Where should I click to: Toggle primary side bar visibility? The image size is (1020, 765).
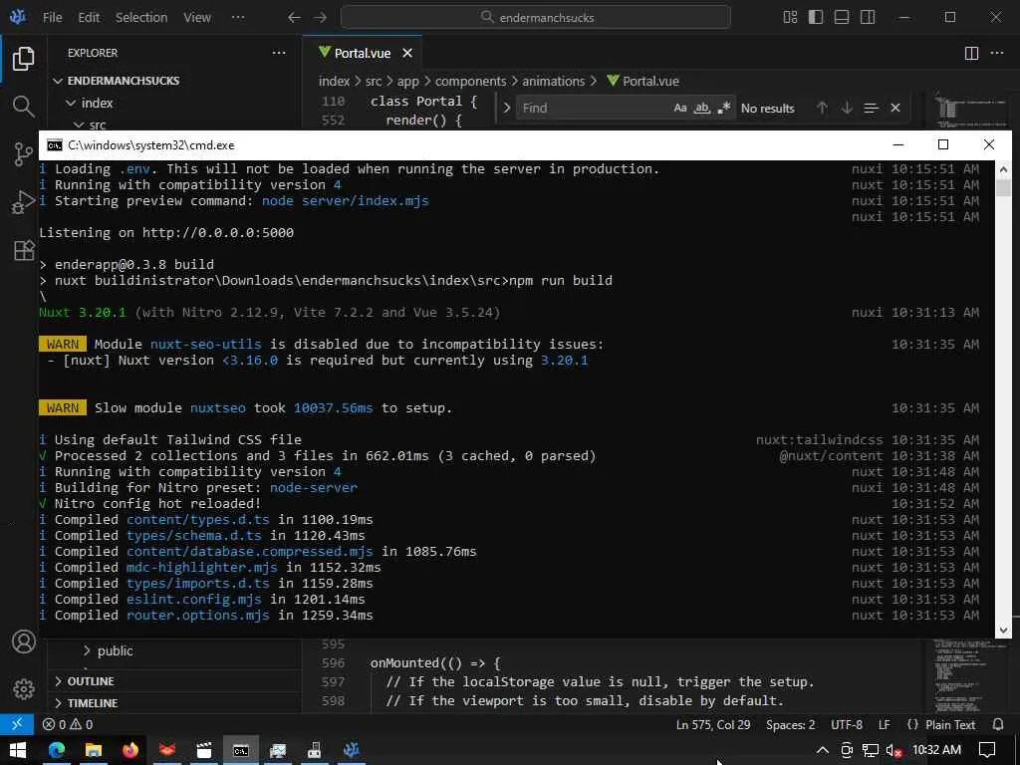[x=816, y=18]
